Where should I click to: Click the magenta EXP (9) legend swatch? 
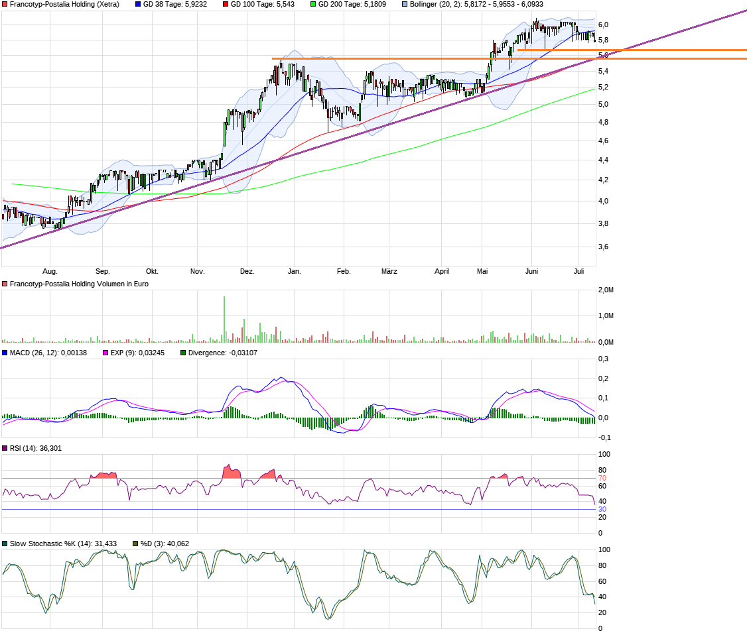(105, 353)
